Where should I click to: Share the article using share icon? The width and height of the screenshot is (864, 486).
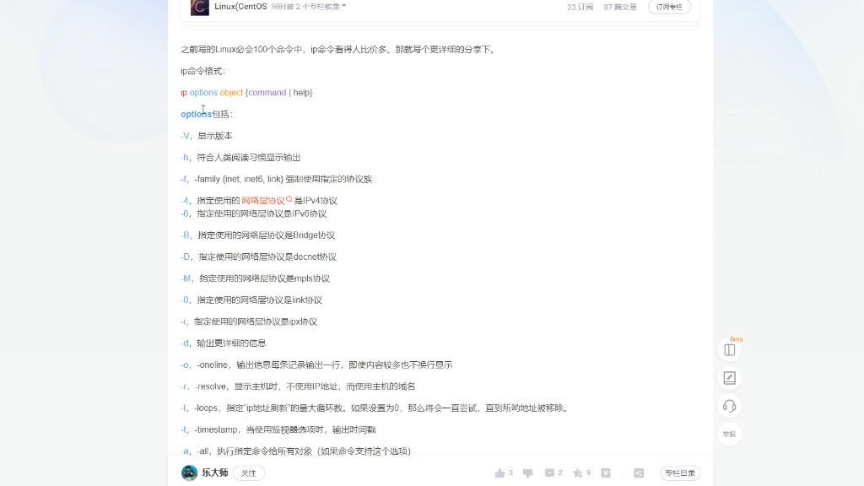[x=639, y=472]
